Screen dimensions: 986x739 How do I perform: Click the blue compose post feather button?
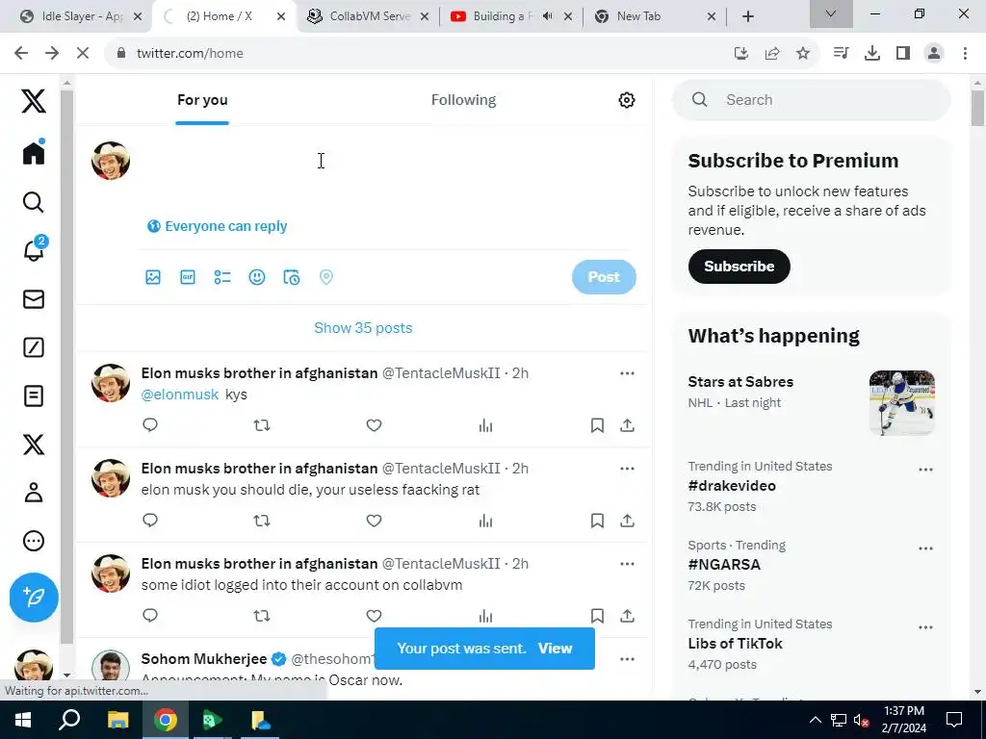[x=34, y=597]
